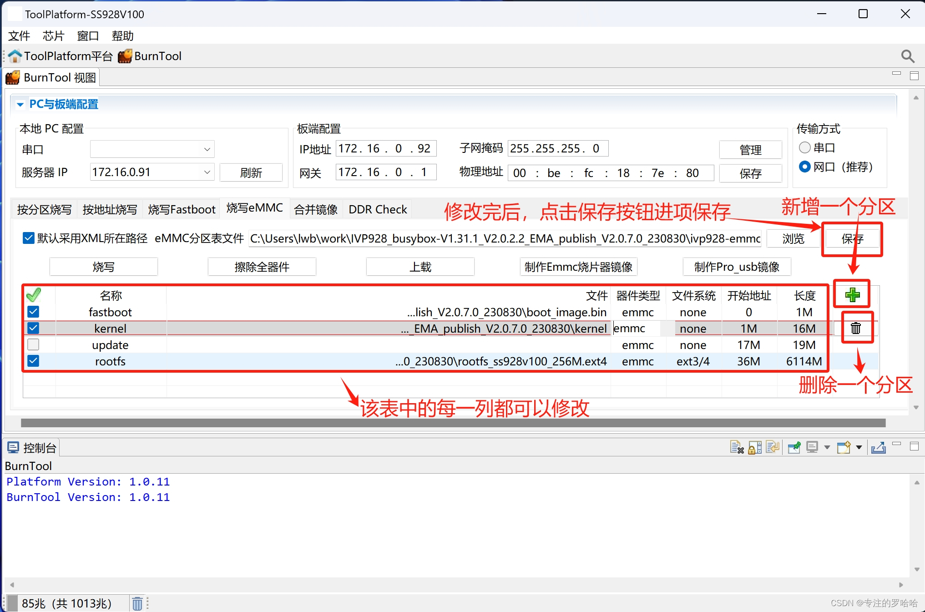Click 浏览 to browse partition file
The height and width of the screenshot is (612, 925).
[793, 238]
